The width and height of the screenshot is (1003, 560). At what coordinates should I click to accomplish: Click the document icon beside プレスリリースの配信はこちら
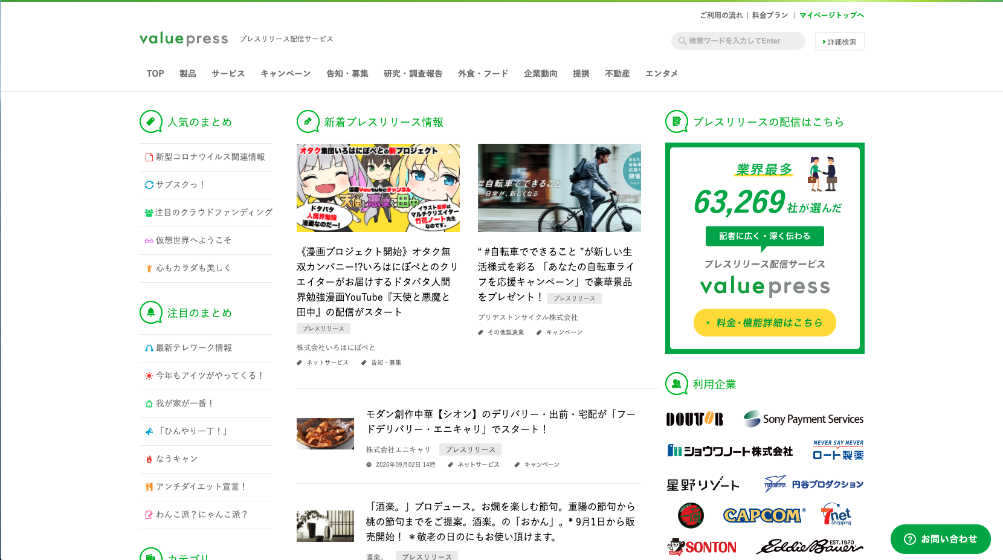click(677, 121)
